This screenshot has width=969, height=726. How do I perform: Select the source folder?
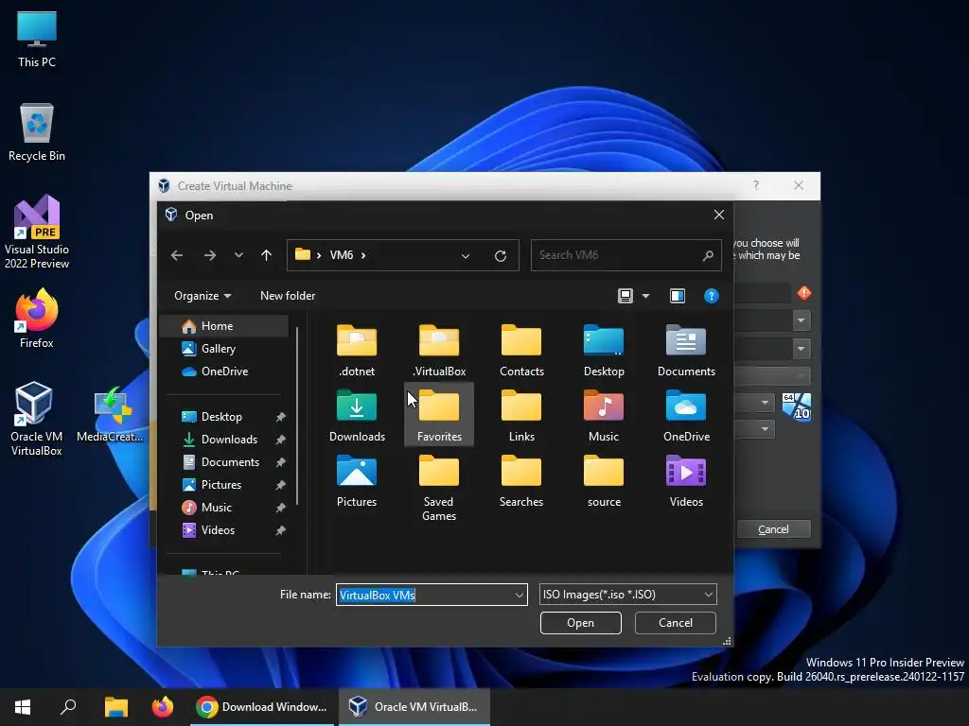(x=604, y=481)
